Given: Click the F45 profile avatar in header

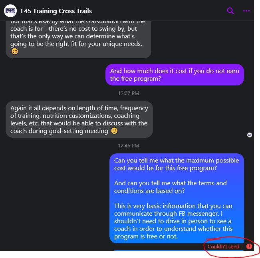Looking at the screenshot, I should click(10, 11).
